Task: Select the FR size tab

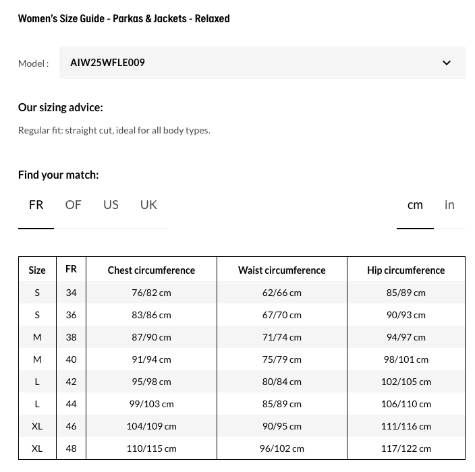Action: click(36, 205)
